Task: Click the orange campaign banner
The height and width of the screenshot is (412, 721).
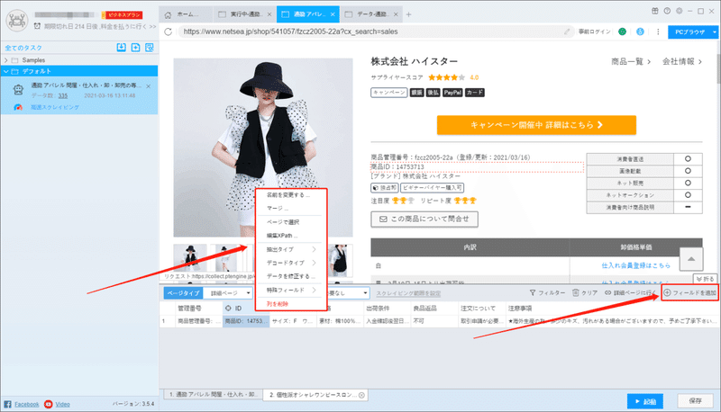Action: [536, 125]
